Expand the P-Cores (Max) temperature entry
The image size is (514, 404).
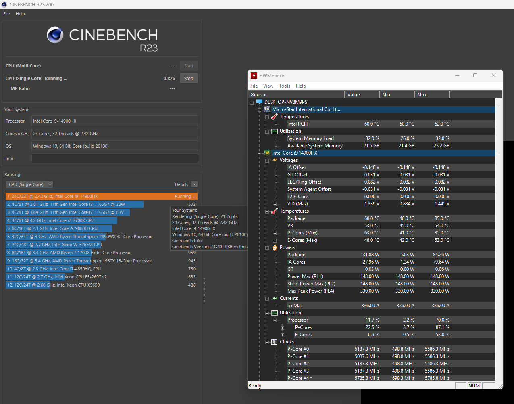tap(275, 233)
